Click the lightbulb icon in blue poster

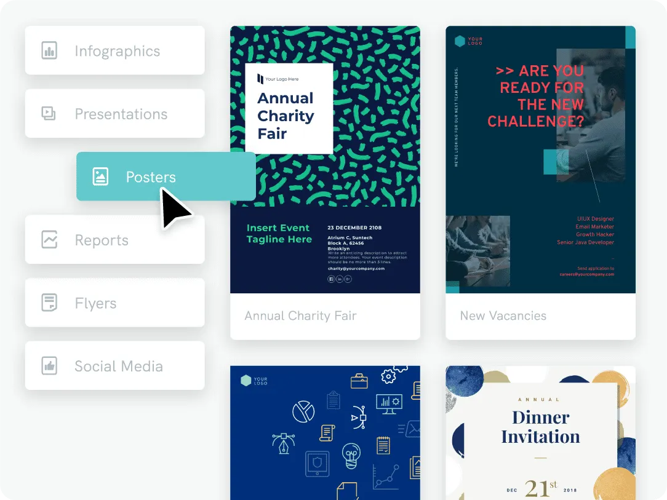click(x=351, y=456)
